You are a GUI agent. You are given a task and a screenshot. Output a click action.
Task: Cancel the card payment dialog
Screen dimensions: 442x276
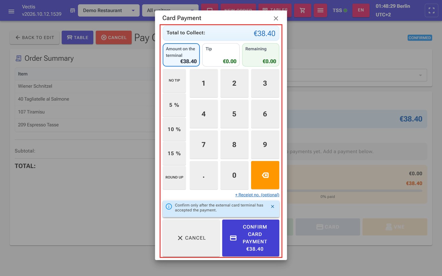pyautogui.click(x=192, y=238)
